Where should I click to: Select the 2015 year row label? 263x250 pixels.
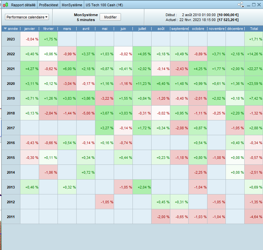click(x=11, y=158)
